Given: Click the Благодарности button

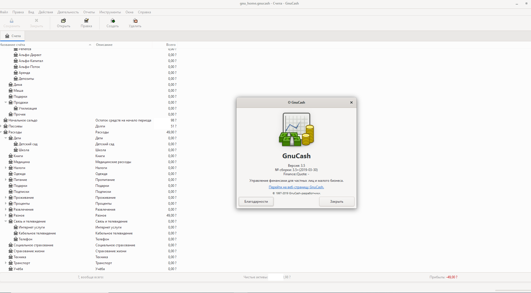Looking at the screenshot, I should coord(256,202).
